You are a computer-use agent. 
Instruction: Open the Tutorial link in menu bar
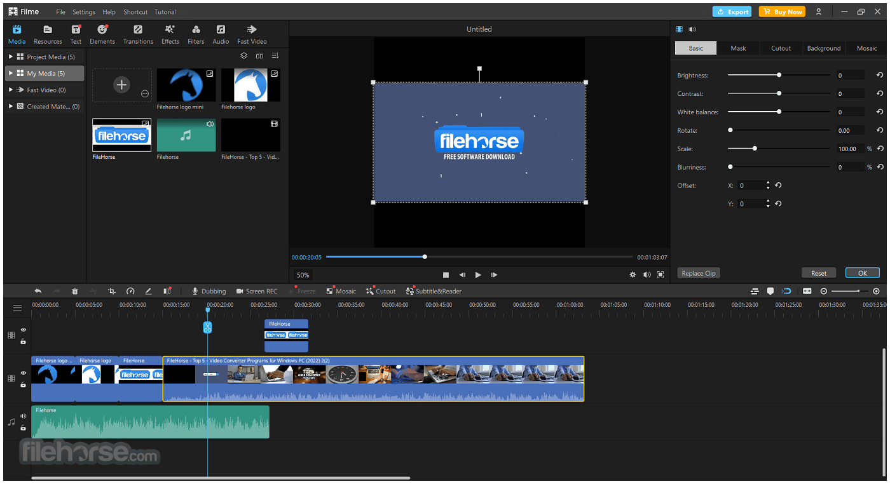click(165, 12)
